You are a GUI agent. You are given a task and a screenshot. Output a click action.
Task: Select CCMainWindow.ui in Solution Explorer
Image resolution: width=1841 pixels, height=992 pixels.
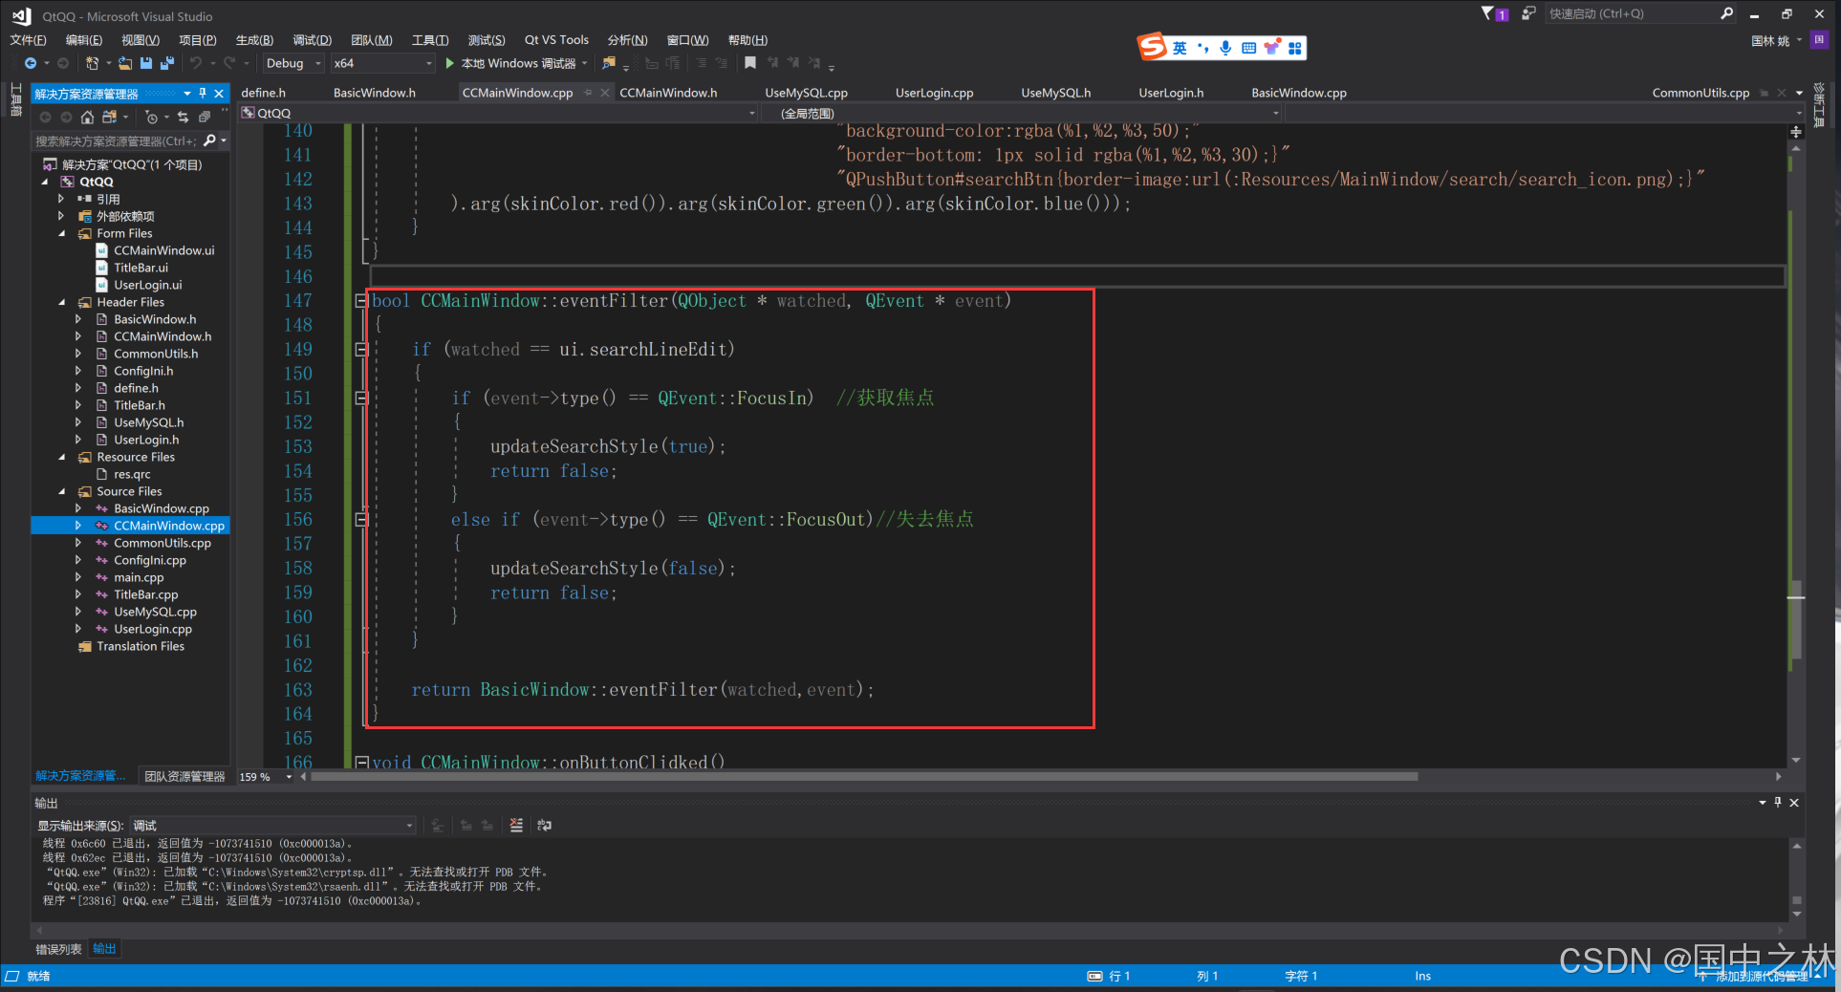coord(163,250)
